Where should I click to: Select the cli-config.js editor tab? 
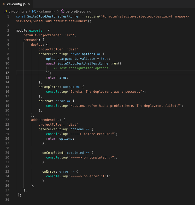coord(16,4)
